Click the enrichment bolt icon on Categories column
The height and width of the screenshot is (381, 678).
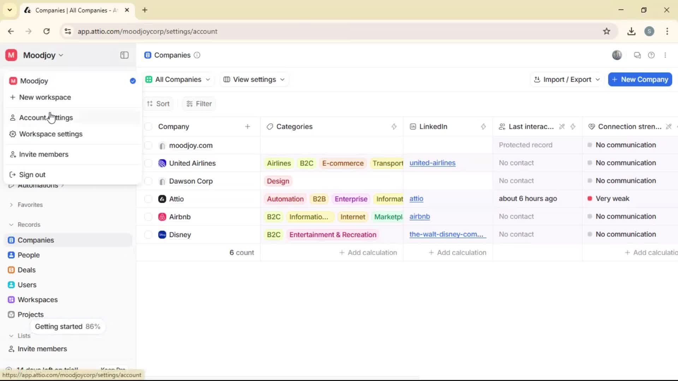394,127
